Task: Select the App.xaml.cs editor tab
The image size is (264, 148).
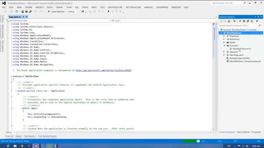Action: coord(15,17)
